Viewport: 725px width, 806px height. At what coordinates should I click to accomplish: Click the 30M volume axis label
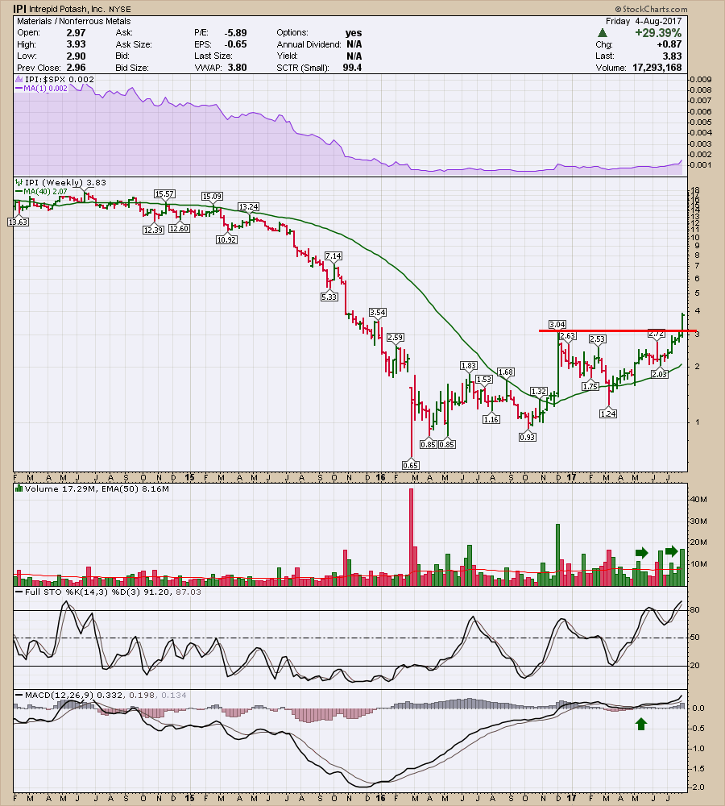(x=698, y=521)
